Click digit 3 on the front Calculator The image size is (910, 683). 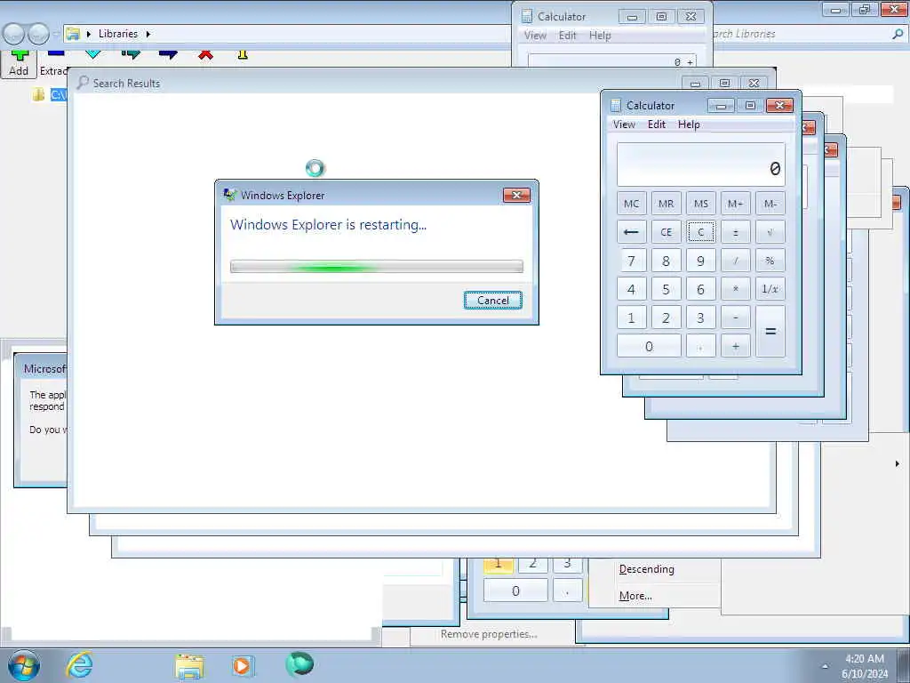[x=701, y=317]
